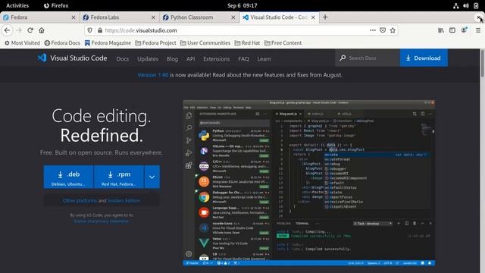Open the Firefox hamburger menu
The height and width of the screenshot is (273, 485).
[478, 30]
